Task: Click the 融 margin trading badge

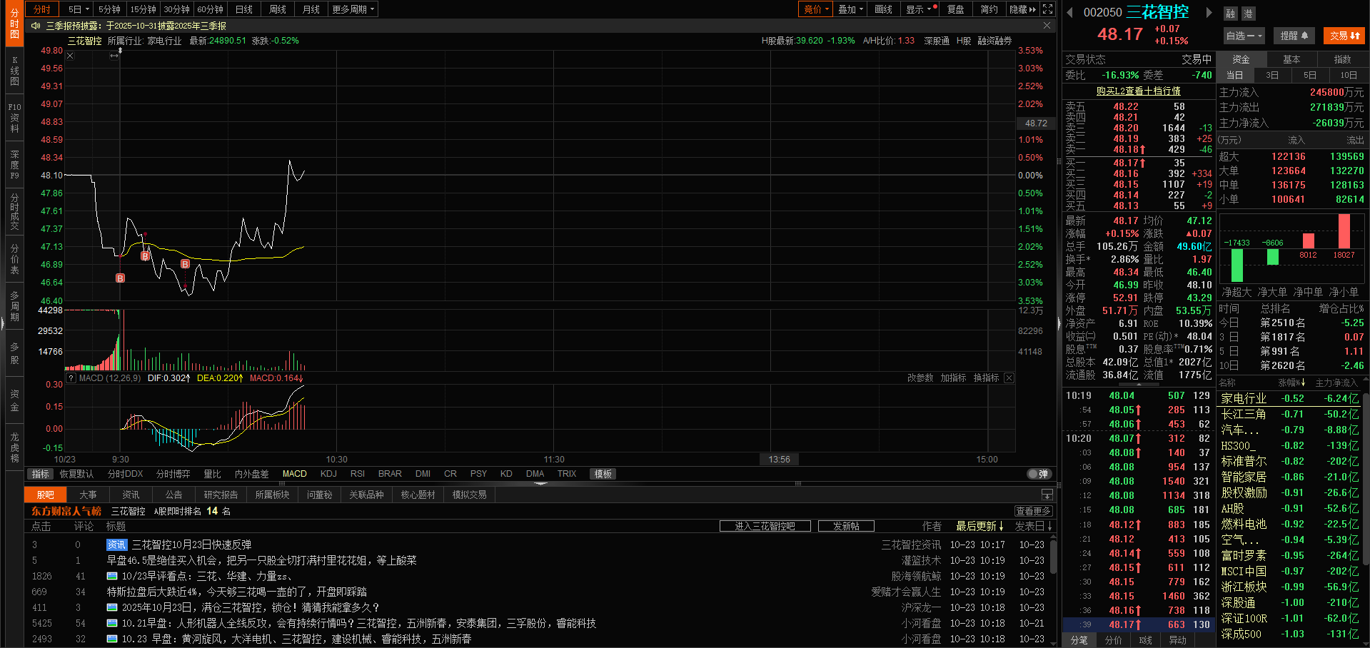Action: pyautogui.click(x=1230, y=14)
